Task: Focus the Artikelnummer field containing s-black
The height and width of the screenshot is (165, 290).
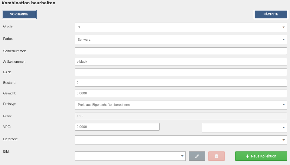Action: pyautogui.click(x=181, y=62)
